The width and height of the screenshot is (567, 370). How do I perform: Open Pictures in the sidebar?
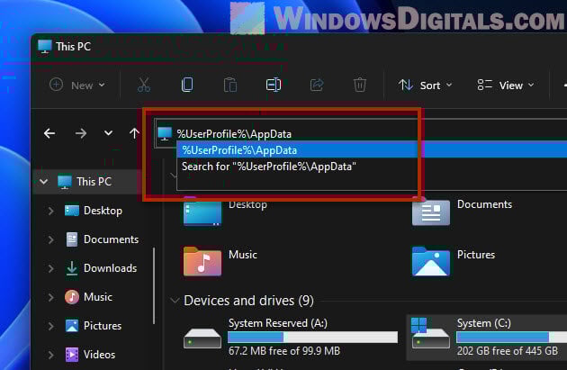coord(93,326)
